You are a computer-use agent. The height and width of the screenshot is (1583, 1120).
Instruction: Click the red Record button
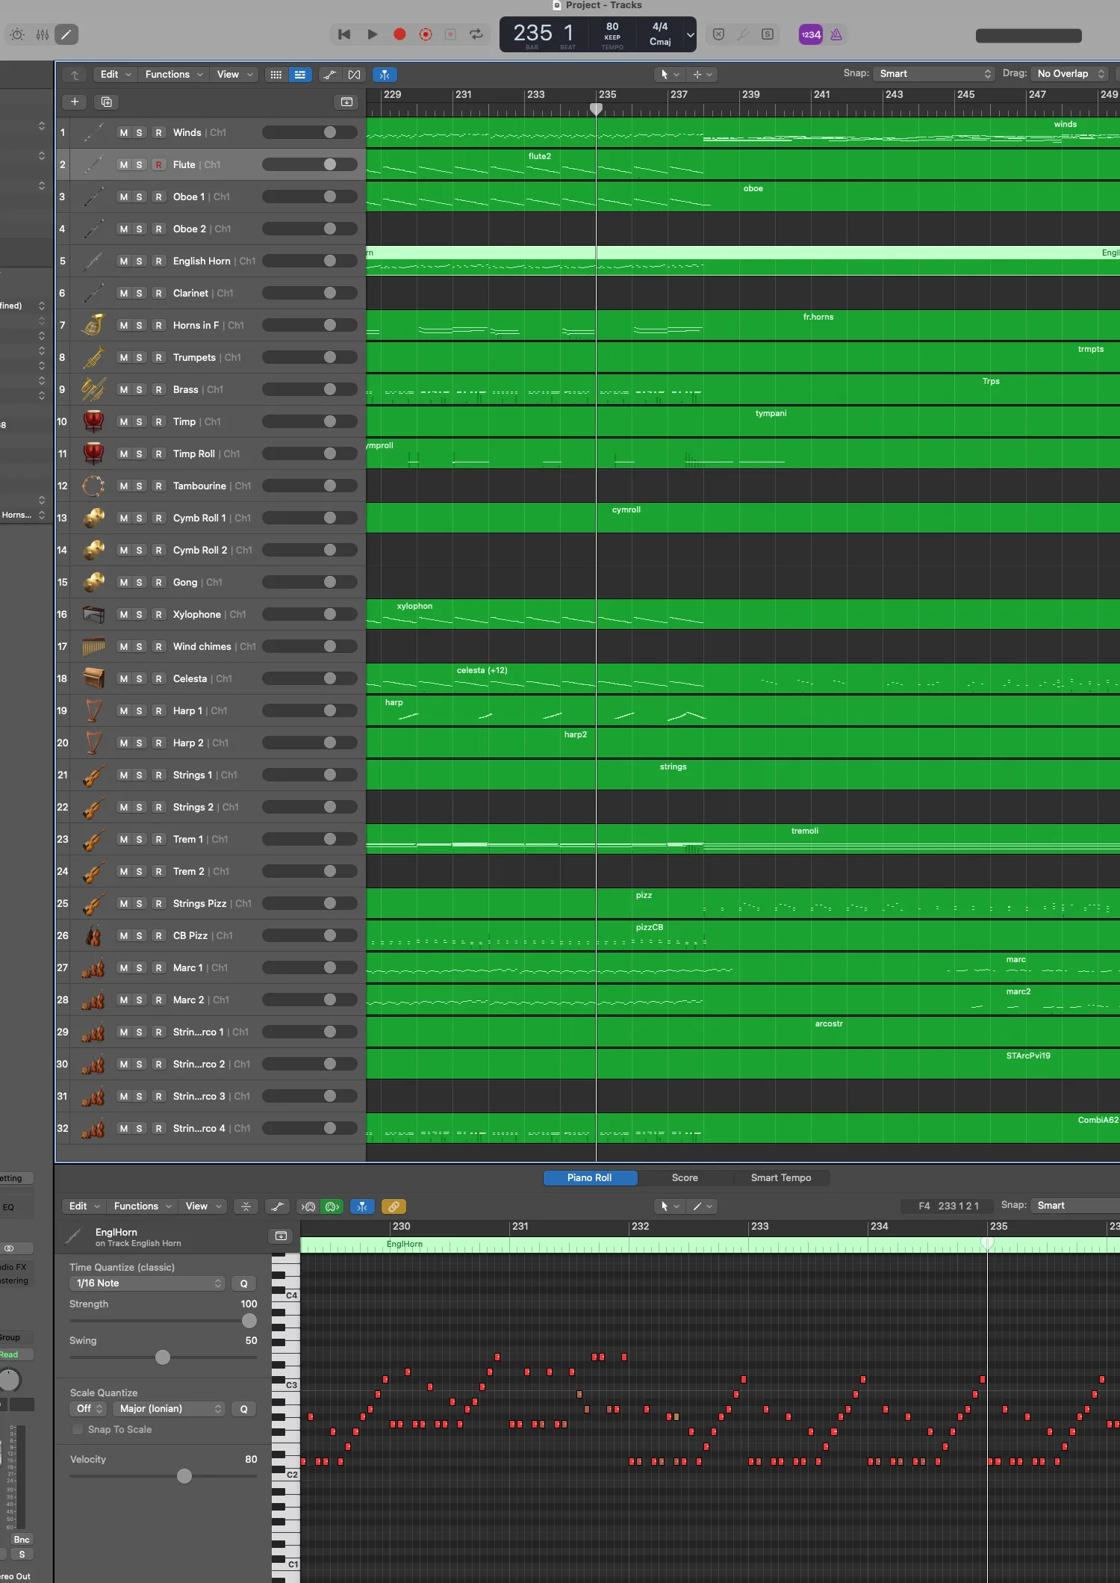point(399,34)
